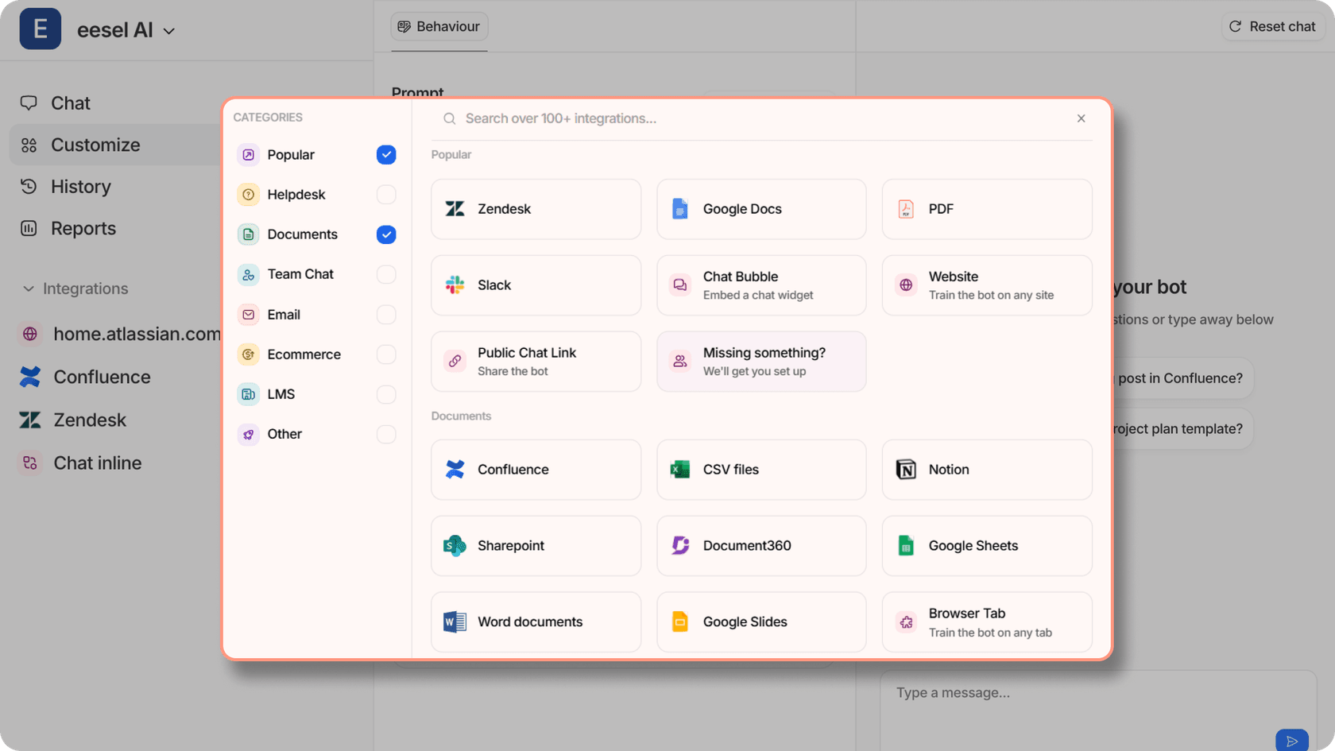Click the Browser Tab puzzle icon
Screen dimensions: 1335x751
click(x=906, y=622)
